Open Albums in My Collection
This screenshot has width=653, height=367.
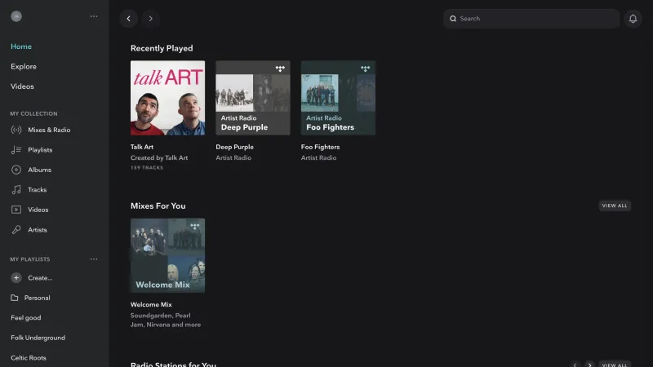(39, 170)
